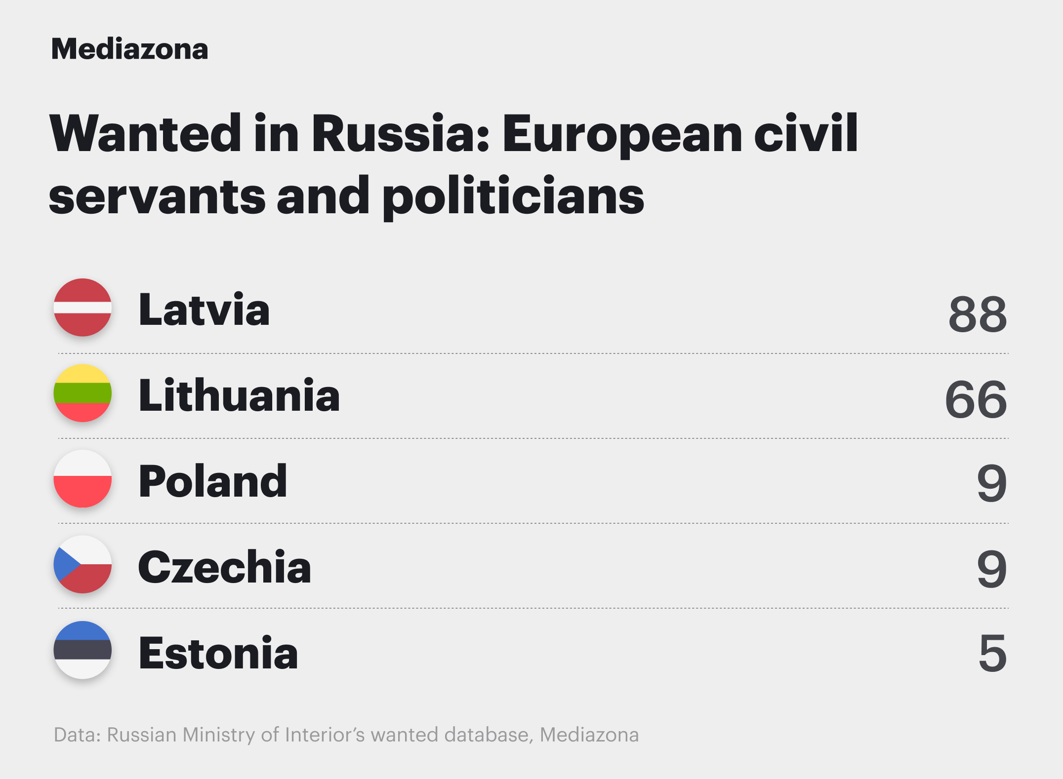Click Latvia's count of 88
Screen dimensions: 1063x779
click(x=978, y=314)
